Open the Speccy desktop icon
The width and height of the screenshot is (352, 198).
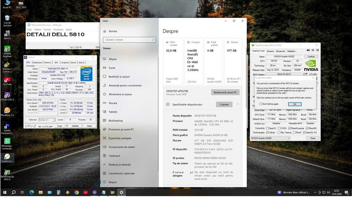pyautogui.click(x=7, y=35)
